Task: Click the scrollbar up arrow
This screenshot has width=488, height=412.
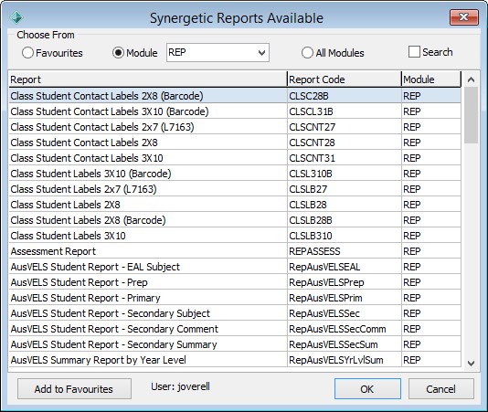Action: (x=471, y=79)
